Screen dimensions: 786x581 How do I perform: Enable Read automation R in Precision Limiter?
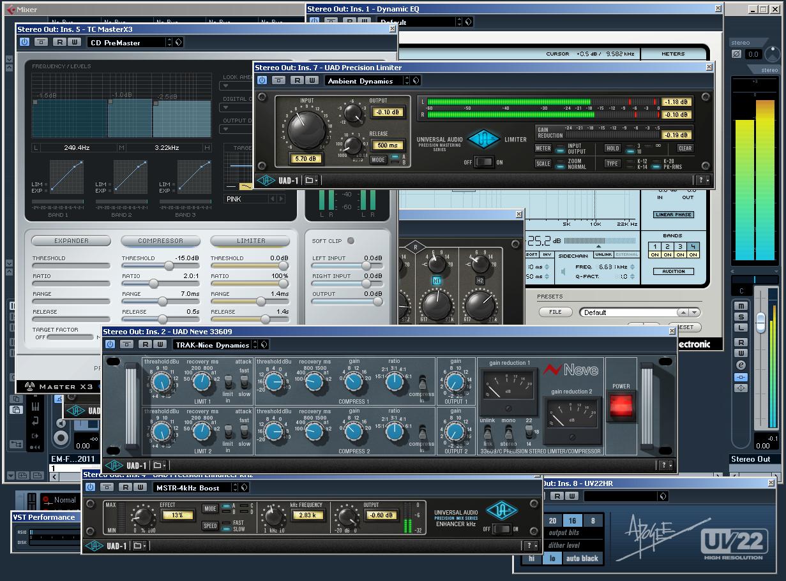298,80
